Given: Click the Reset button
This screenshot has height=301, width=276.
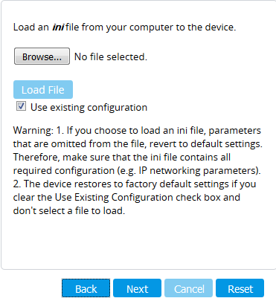Looking at the screenshot, I should point(240,288).
